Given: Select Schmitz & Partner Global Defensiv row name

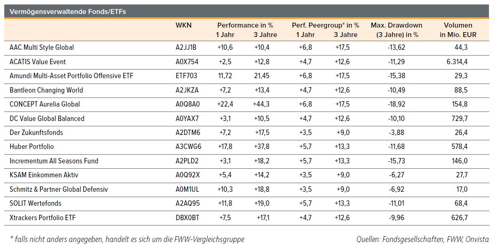Looking at the screenshot, I should pos(59,190).
